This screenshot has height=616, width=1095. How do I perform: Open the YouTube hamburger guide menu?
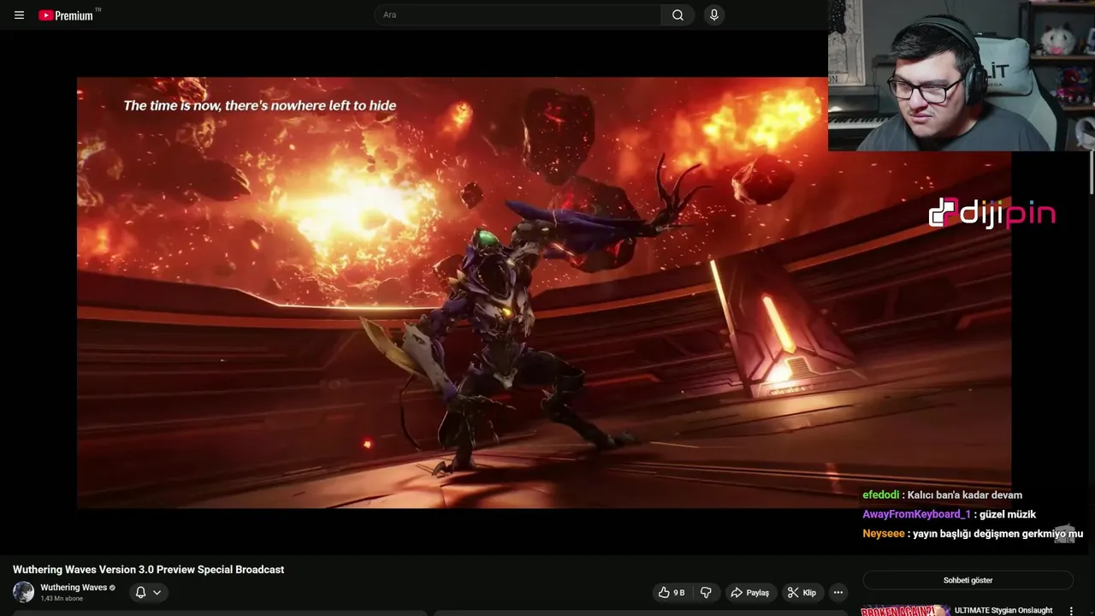click(19, 15)
